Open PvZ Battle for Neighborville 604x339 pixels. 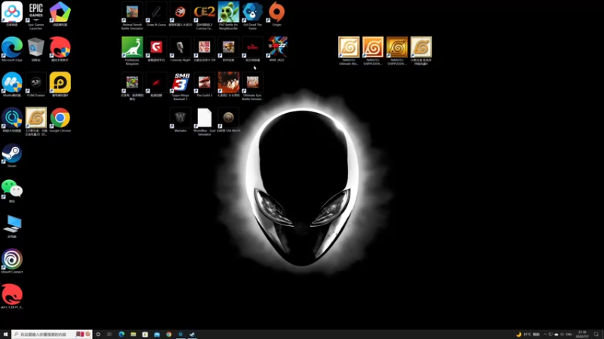coord(229,15)
